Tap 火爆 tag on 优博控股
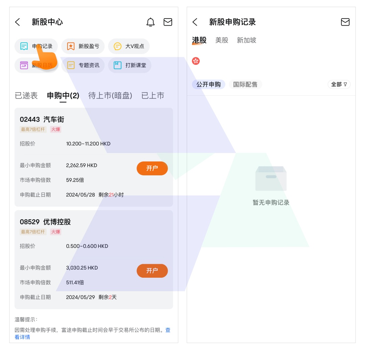The width and height of the screenshot is (365, 350). [56, 232]
